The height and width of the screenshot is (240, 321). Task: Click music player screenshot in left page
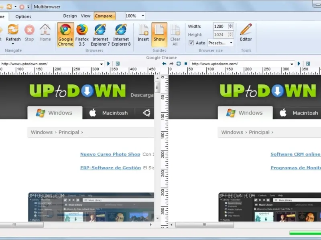91,207
